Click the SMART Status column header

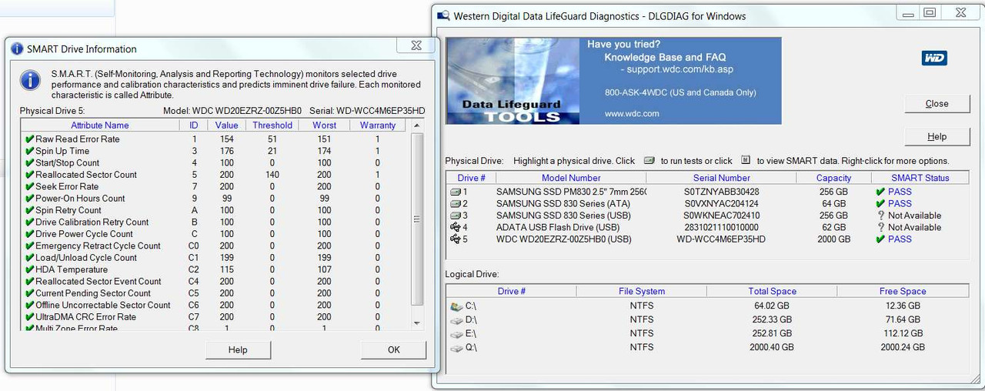point(920,178)
